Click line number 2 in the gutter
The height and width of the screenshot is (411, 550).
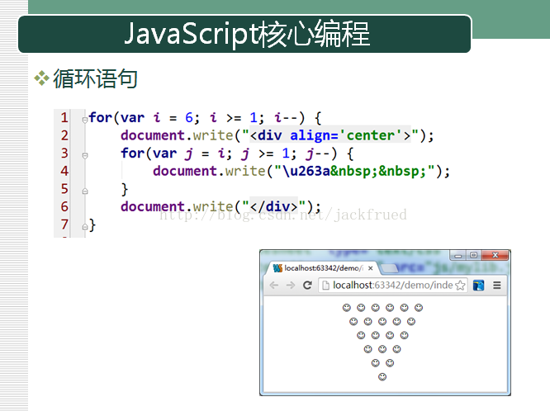tap(64, 135)
